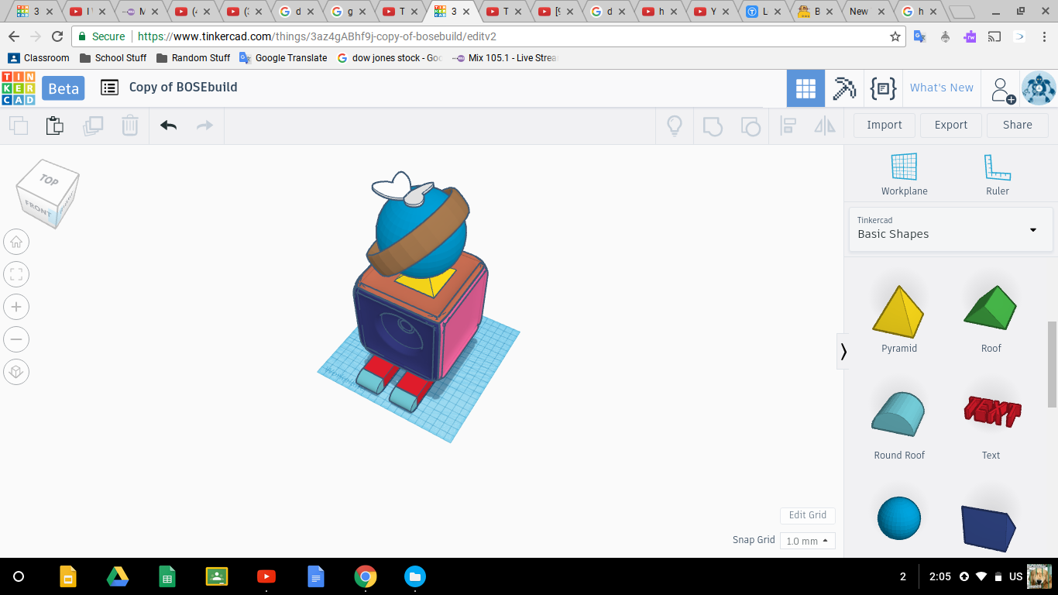Click the Tinkercad logo
The width and height of the screenshot is (1058, 595).
click(19, 88)
